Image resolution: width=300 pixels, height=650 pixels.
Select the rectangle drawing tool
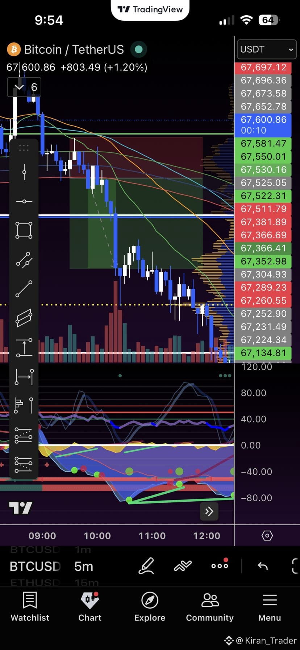tap(24, 230)
